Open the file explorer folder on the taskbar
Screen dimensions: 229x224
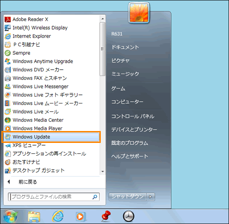tap(34, 216)
